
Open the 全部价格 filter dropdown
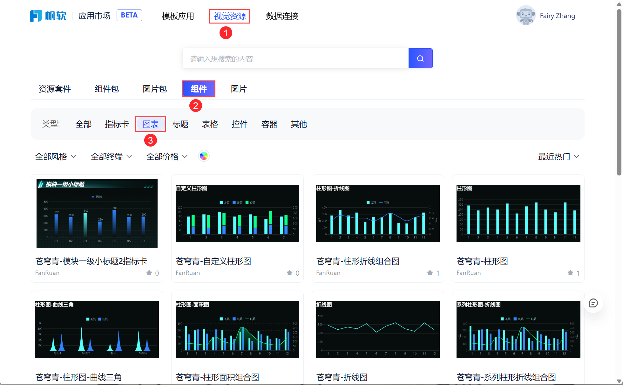click(x=167, y=156)
